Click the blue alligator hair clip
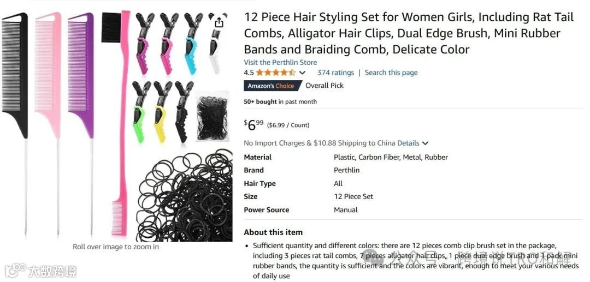 point(193,43)
